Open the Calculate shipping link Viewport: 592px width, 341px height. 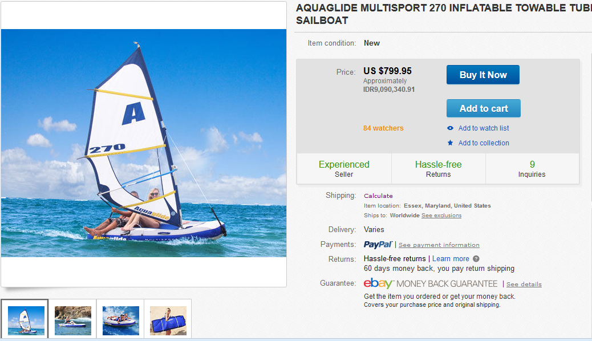pyautogui.click(x=378, y=196)
